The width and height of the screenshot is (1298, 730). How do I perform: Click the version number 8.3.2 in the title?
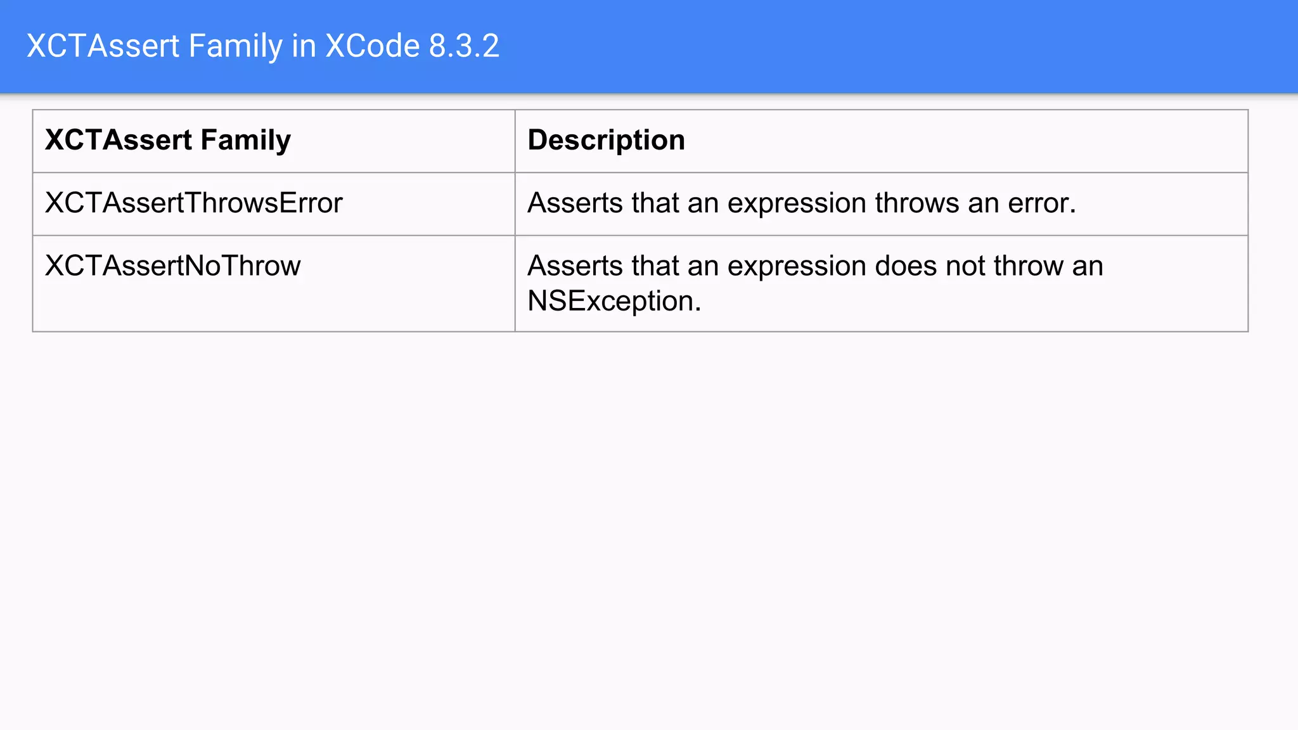point(465,46)
